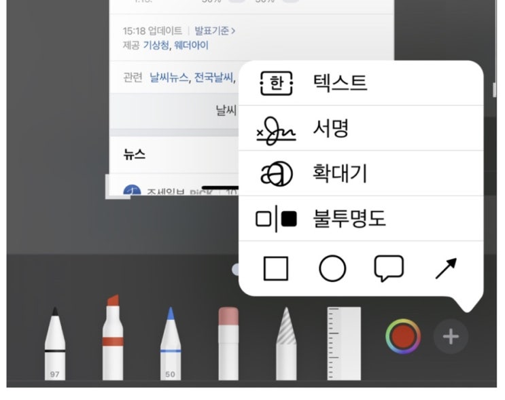Viewport: 505px width, 400px height.
Task: Insert a square shape
Action: click(276, 269)
